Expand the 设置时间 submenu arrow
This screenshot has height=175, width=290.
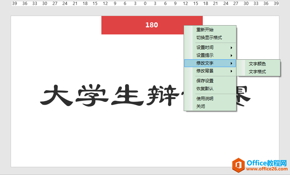coord(232,48)
